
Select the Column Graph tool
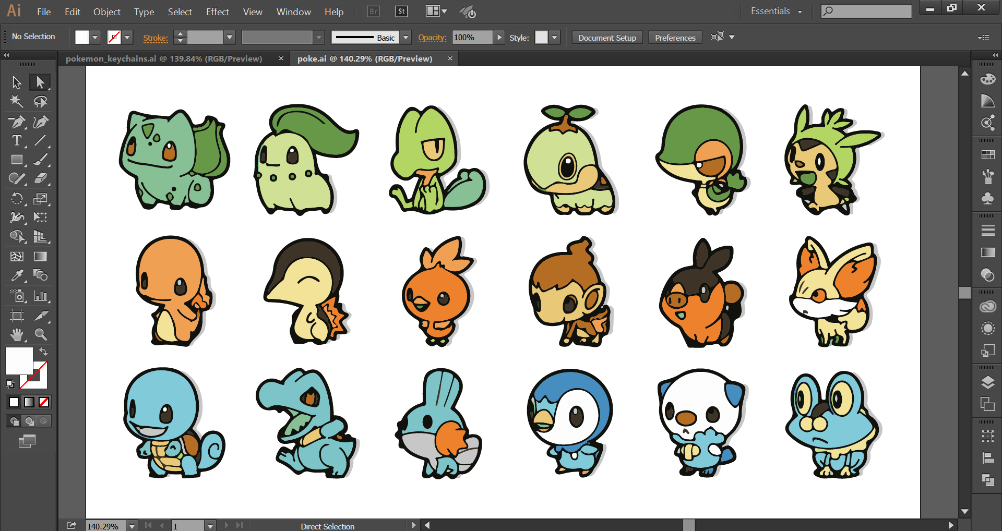40,296
